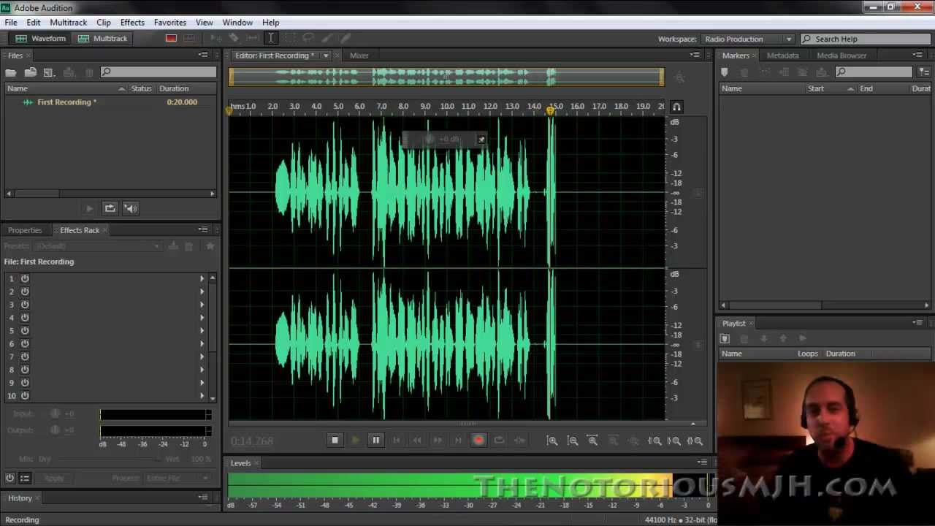Toggle Auto-Play speaker in Files panel
The height and width of the screenshot is (526, 935).
tap(131, 208)
